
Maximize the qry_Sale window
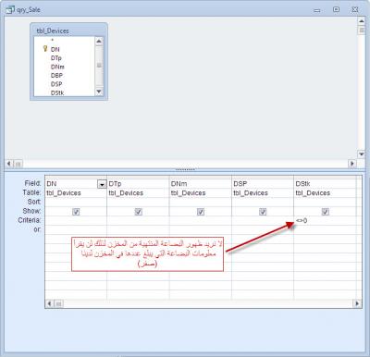click(336, 9)
